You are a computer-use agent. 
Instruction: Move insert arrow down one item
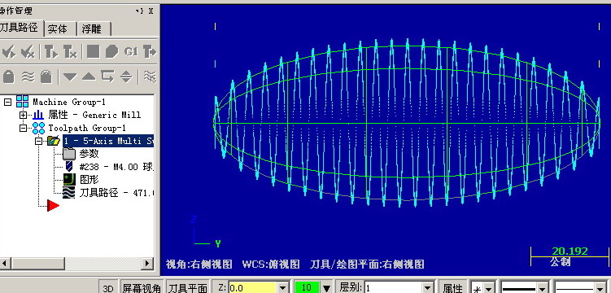[70, 77]
